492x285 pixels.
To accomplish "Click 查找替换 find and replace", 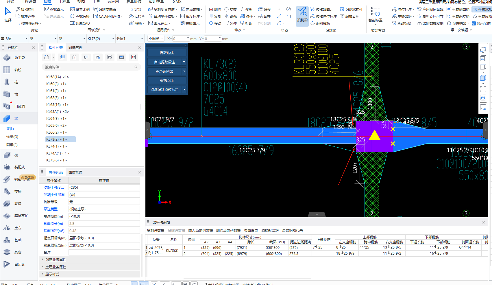I will pos(80,16).
